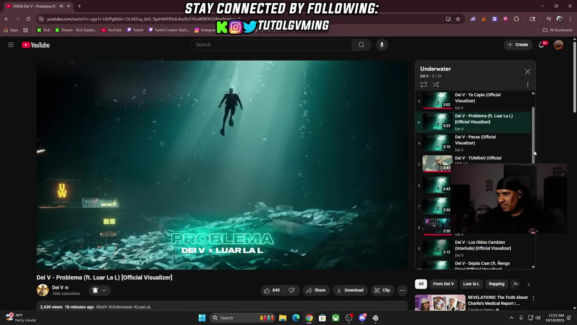Toggle loop playlist
Image resolution: width=577 pixels, height=325 pixels.
click(x=424, y=84)
